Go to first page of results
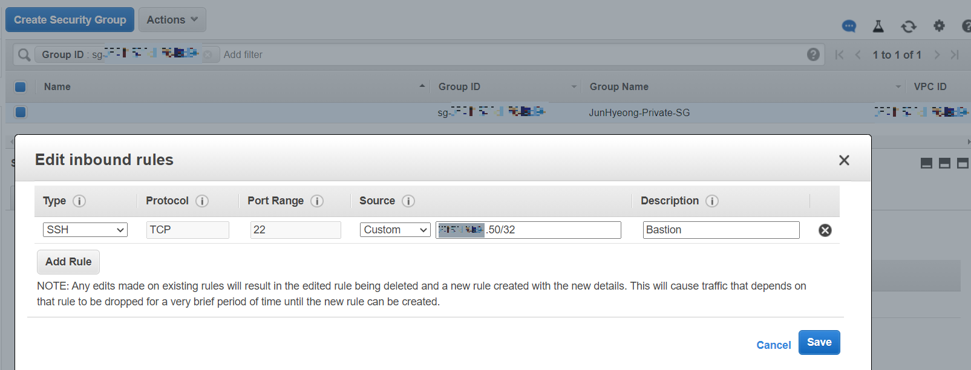Image resolution: width=971 pixels, height=370 pixels. [839, 54]
